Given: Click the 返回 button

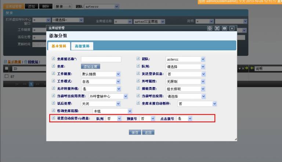Looking at the screenshot, I should coord(148,133).
